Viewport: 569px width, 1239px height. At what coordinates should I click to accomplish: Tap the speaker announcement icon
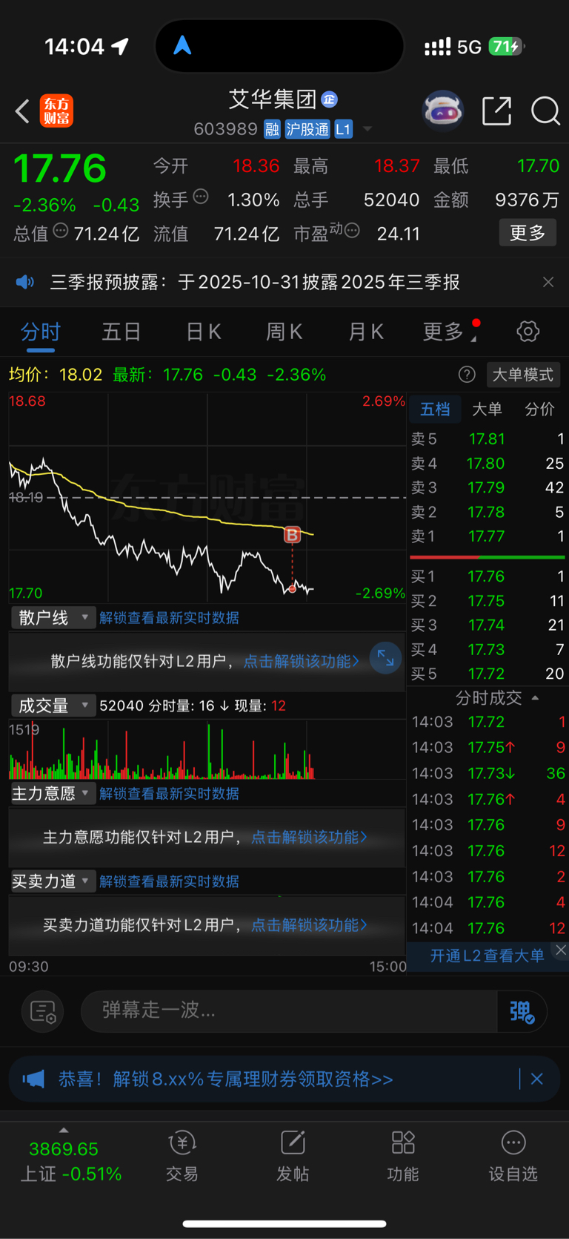[25, 282]
